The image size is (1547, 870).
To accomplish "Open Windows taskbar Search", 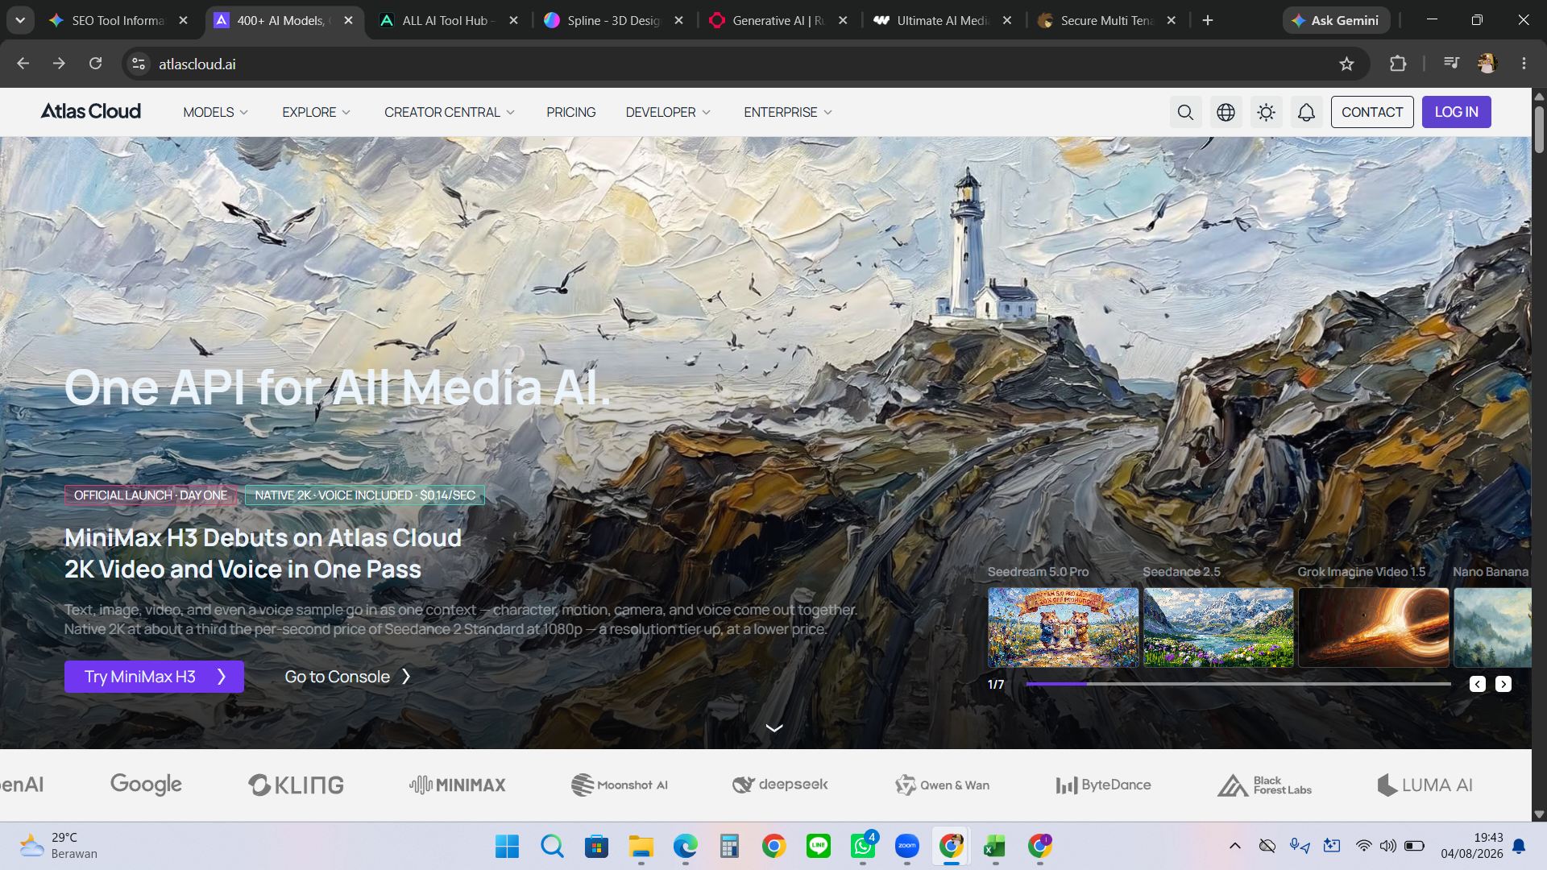I will (552, 846).
